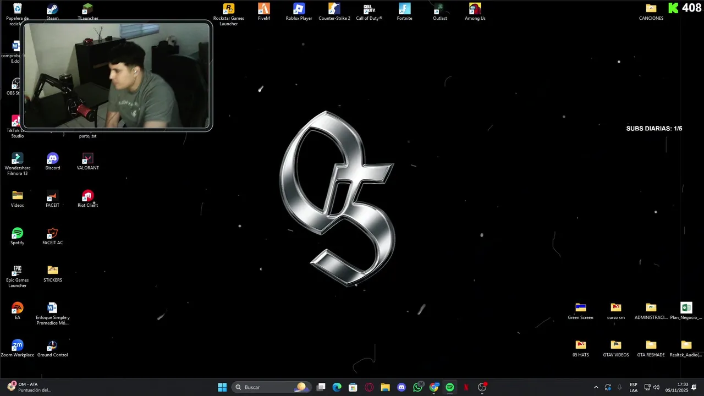Open the Steam desktop shortcut
This screenshot has height=396, width=704.
pyautogui.click(x=52, y=12)
